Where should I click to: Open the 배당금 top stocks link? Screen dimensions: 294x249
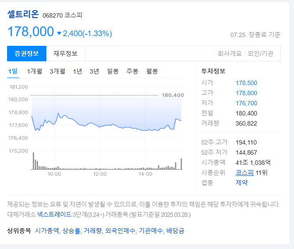(x=175, y=230)
